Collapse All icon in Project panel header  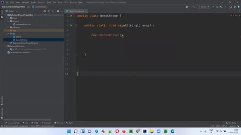tap(53, 11)
